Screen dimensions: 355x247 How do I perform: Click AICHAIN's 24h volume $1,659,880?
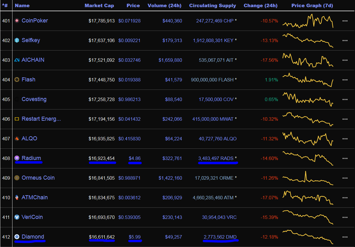[x=170, y=60]
